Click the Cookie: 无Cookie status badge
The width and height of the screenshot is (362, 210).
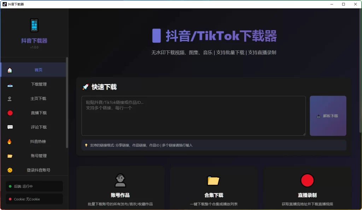(34, 199)
